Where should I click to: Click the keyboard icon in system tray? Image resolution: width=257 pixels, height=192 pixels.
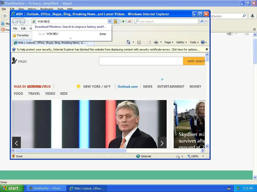[x=229, y=188]
